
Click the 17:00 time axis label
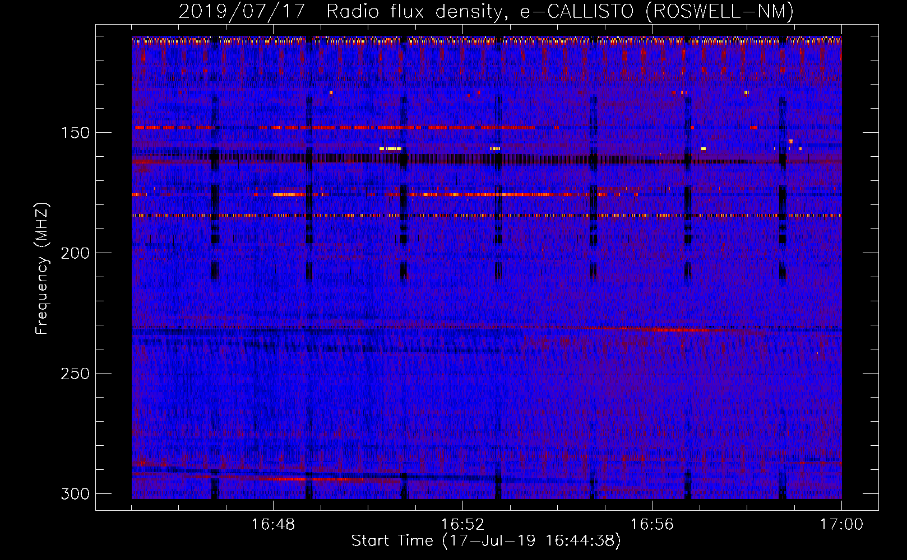point(841,525)
